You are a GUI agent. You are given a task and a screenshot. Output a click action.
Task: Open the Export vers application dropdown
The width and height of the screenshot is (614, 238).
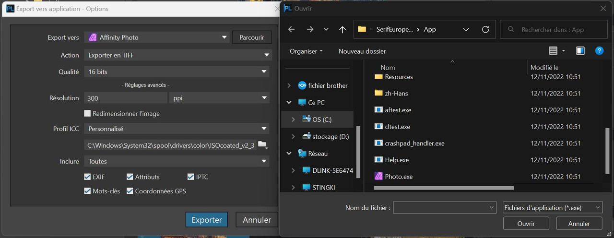click(157, 37)
